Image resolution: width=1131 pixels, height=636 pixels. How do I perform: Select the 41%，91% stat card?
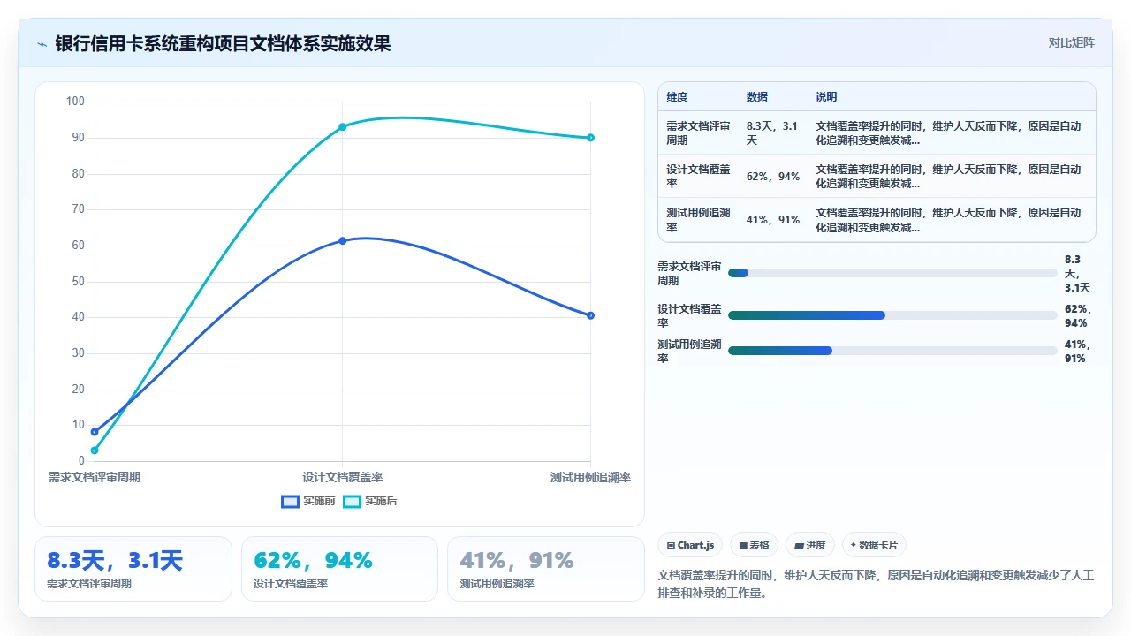546,569
